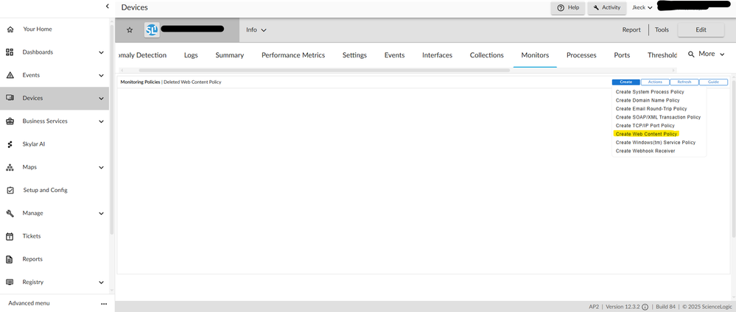Click the Report link

coord(631,29)
